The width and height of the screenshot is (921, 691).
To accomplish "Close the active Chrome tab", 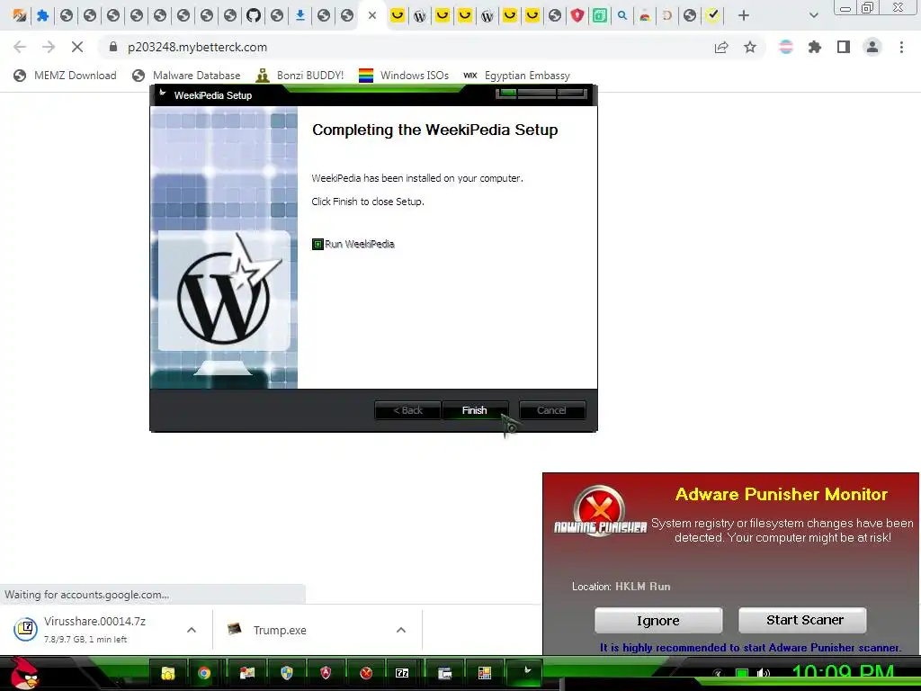I will [371, 15].
